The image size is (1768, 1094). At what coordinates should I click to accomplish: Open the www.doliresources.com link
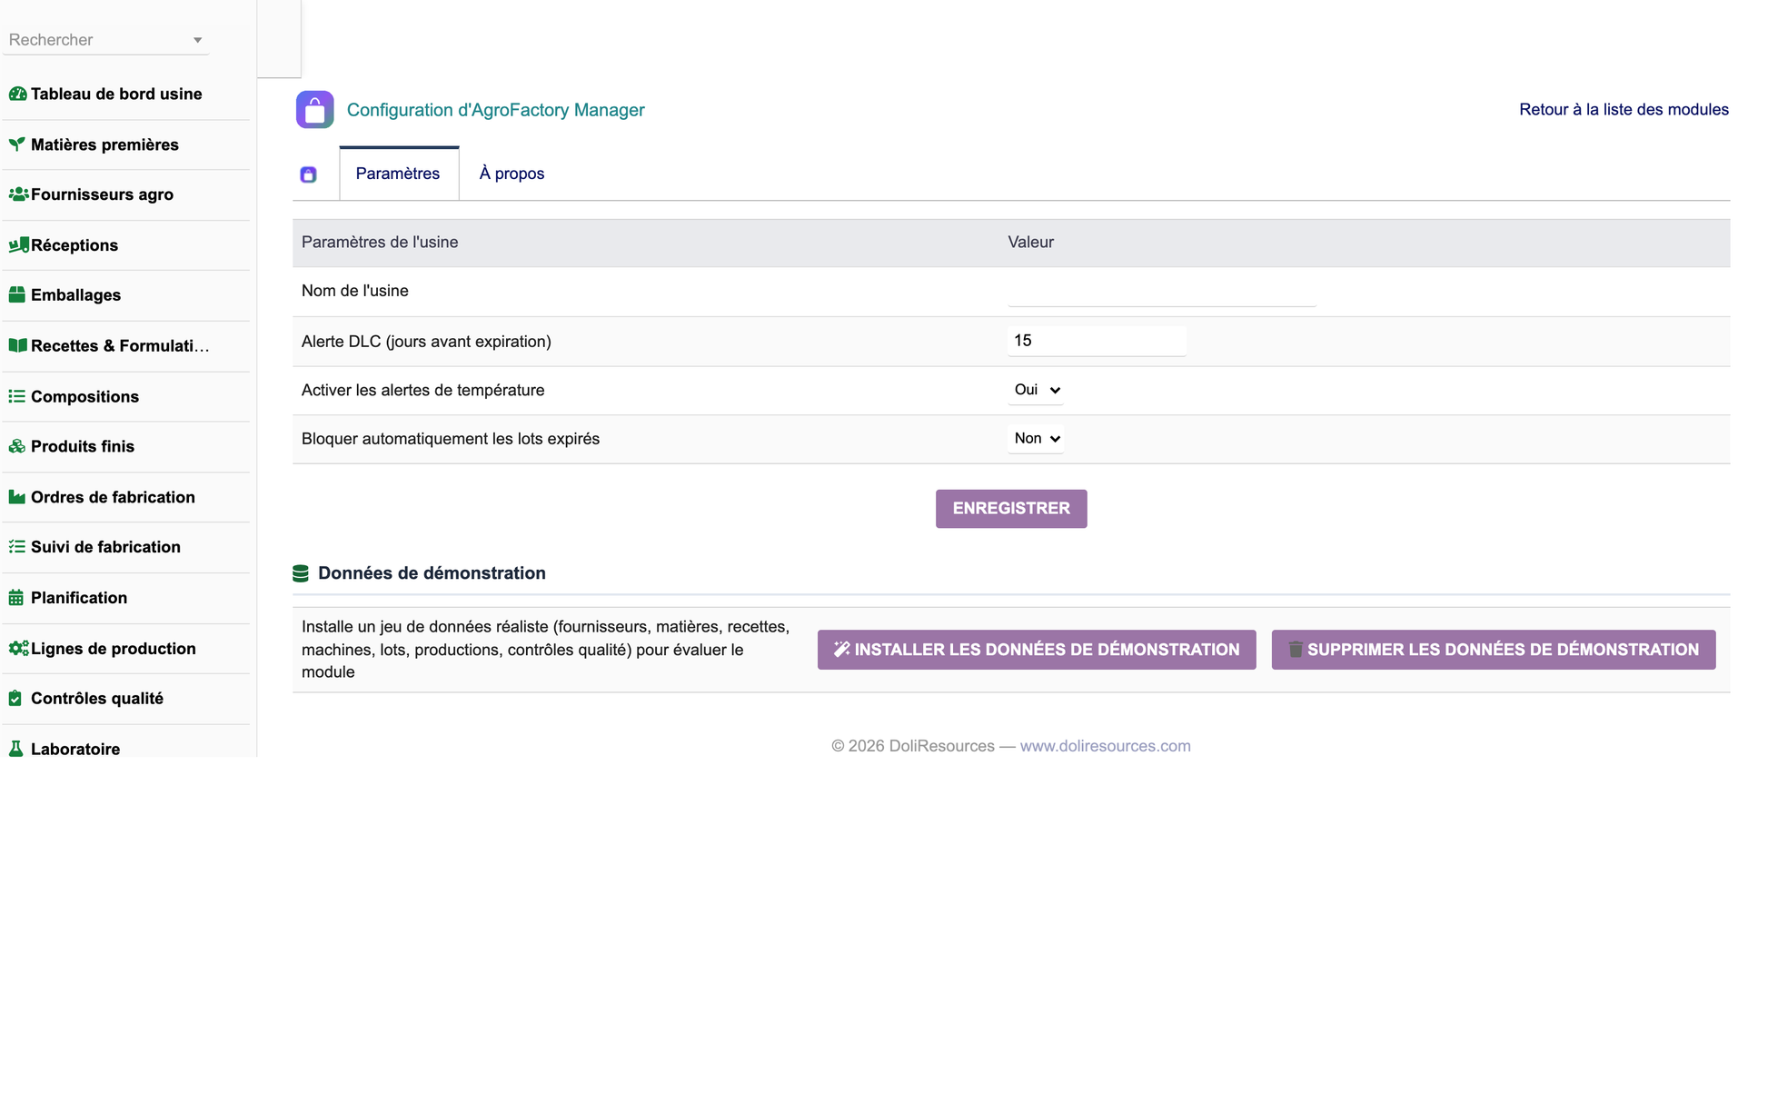pos(1105,746)
